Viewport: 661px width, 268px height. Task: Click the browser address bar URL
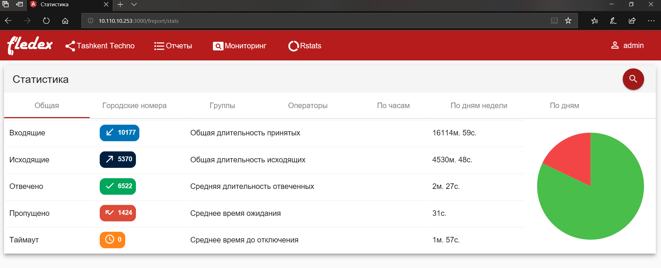[x=139, y=21]
